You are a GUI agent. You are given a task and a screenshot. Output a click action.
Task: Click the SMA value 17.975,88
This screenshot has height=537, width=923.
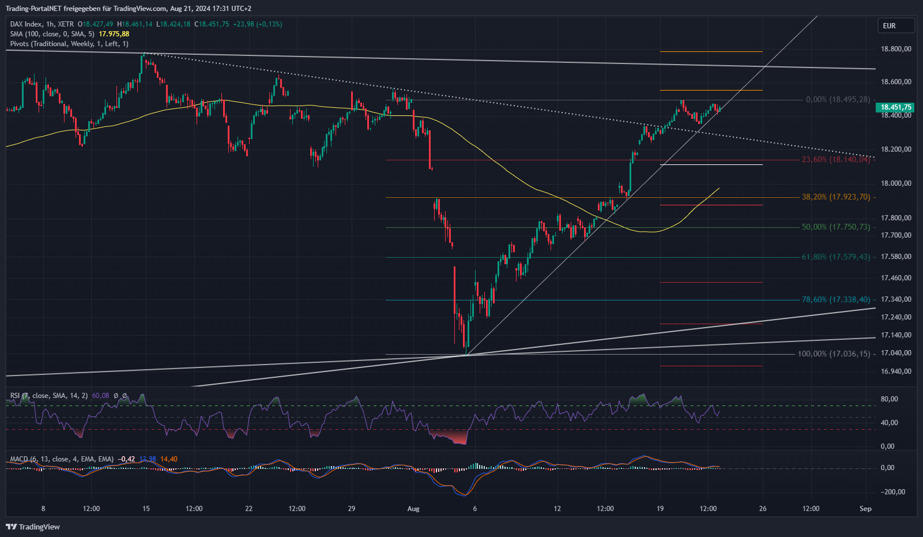tap(114, 34)
